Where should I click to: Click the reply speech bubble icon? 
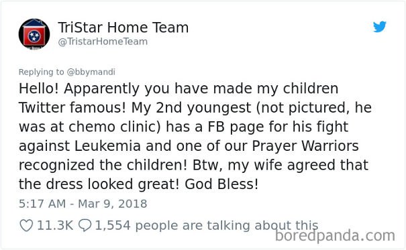point(85,225)
